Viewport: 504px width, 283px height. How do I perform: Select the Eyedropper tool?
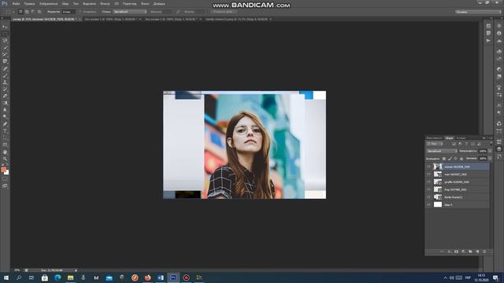pyautogui.click(x=5, y=61)
